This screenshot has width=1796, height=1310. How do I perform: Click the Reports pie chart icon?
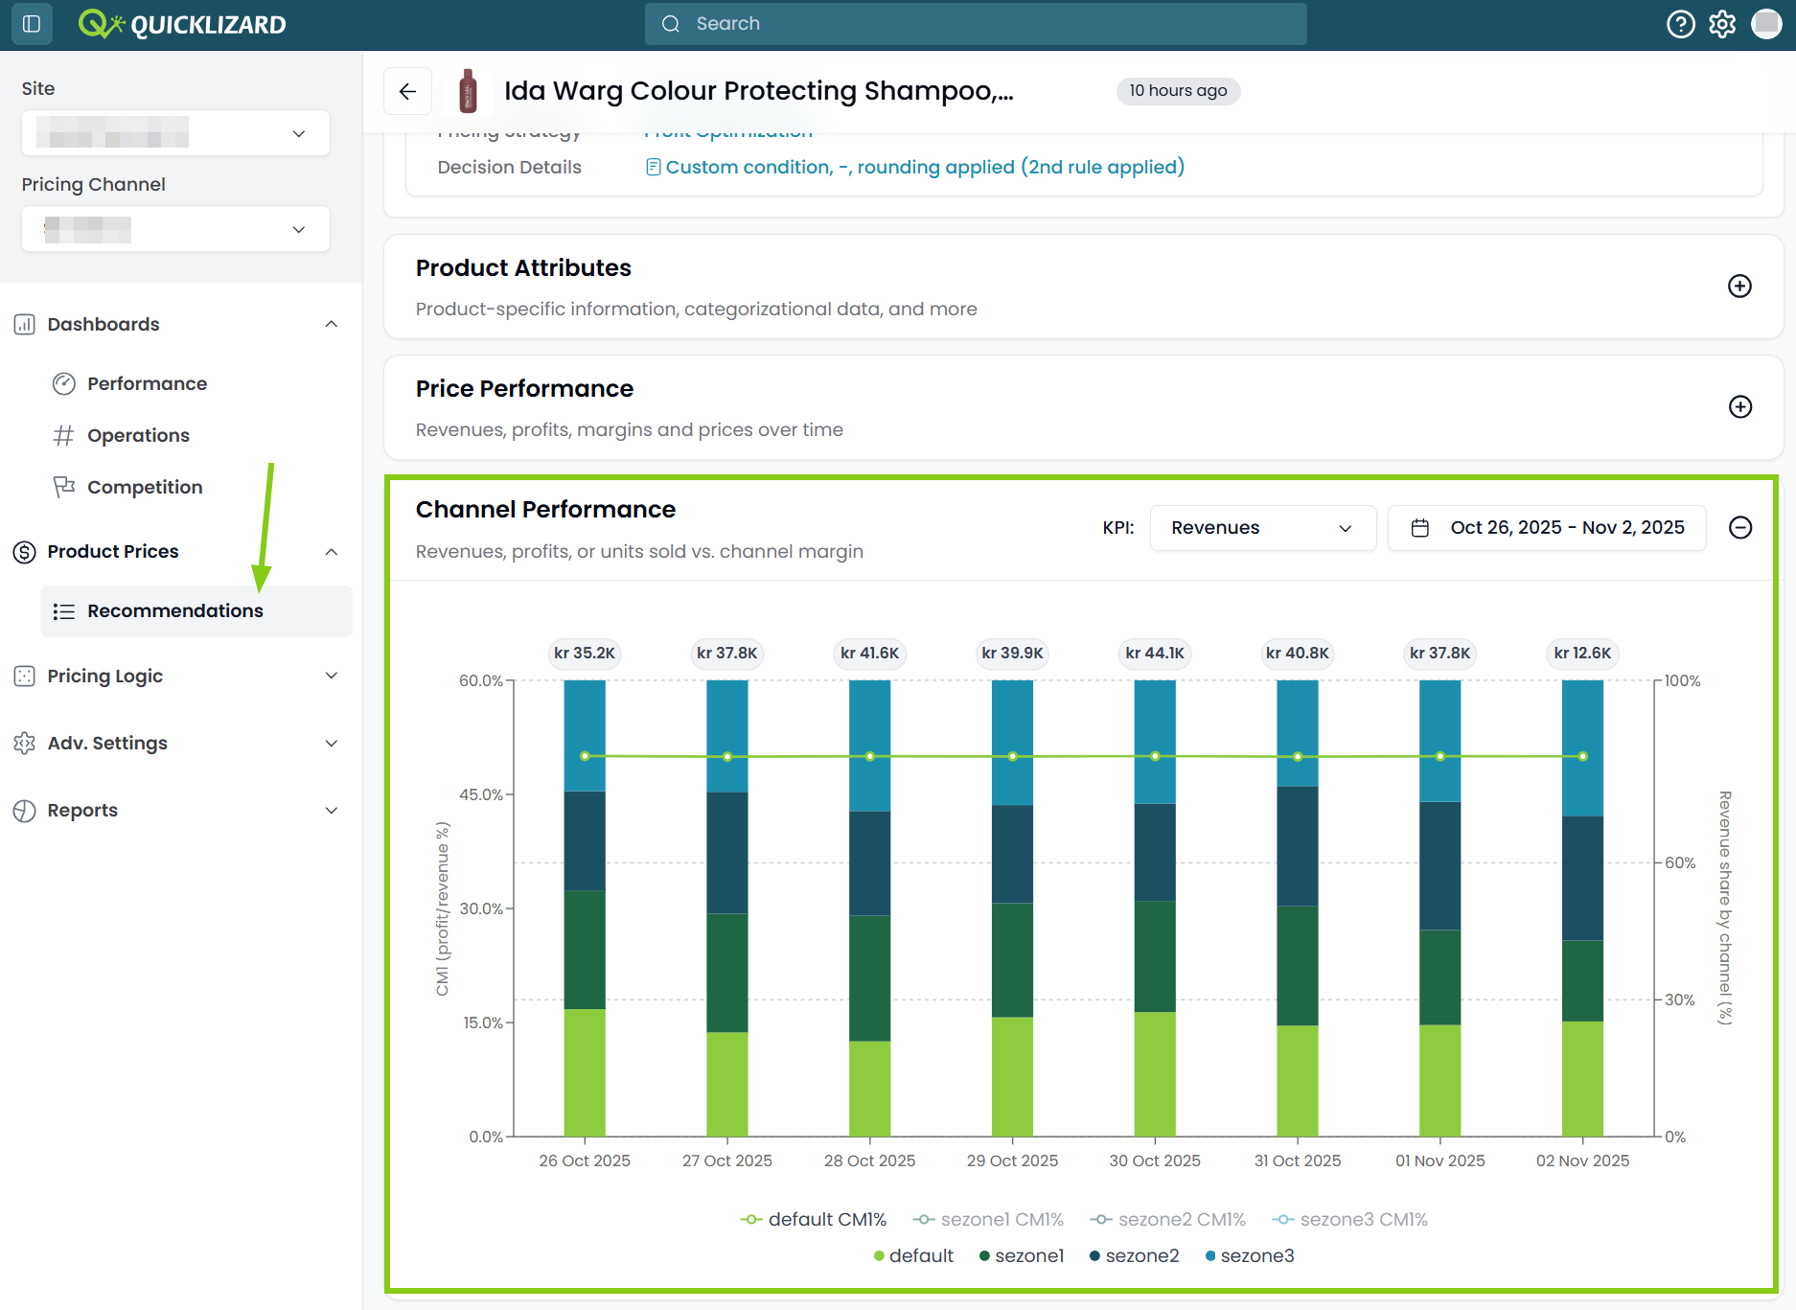25,810
